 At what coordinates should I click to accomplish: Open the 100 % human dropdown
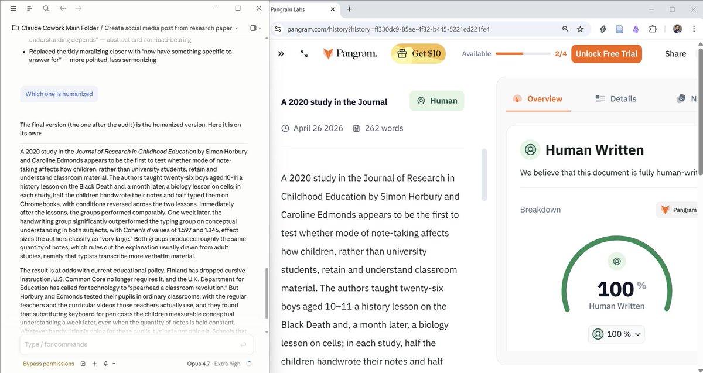[x=616, y=334]
